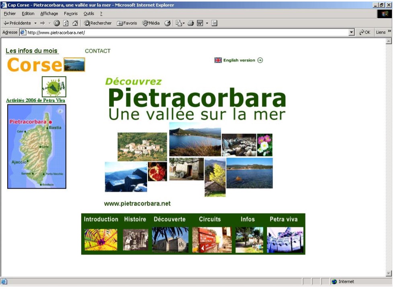Click the address bar URL field
Viewport: 395px width, 289px height.
click(185, 33)
